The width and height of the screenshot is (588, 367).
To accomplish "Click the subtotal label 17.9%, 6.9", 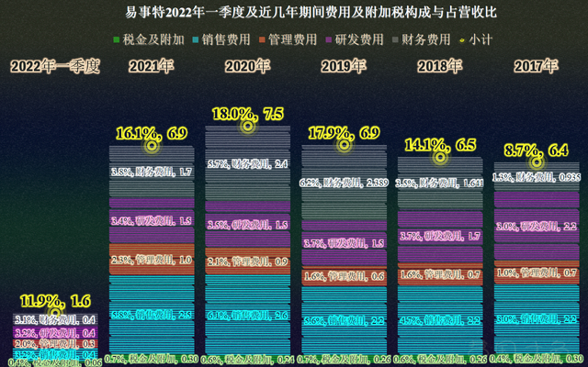I will pyautogui.click(x=344, y=133).
